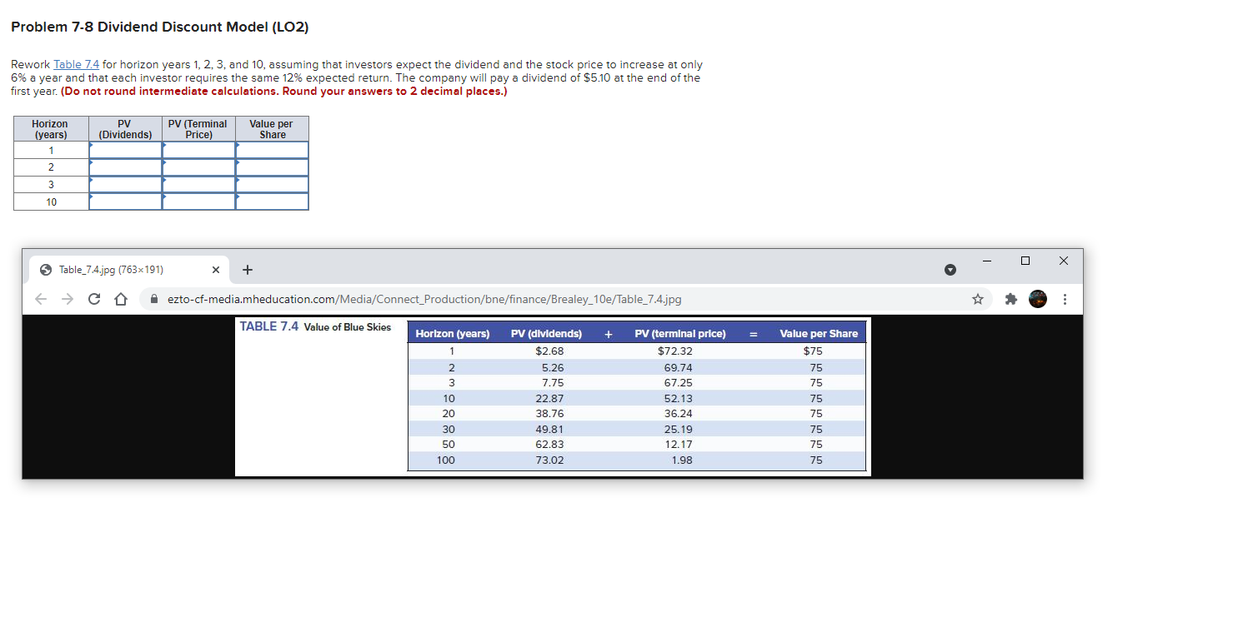1243x627 pixels.
Task: Click the profile avatar picture
Action: [x=1037, y=299]
